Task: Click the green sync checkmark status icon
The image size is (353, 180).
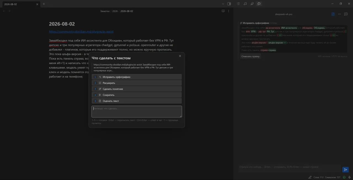Action: pos(344,177)
